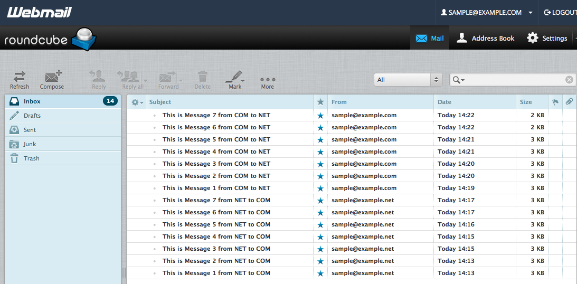The height and width of the screenshot is (284, 577).
Task: Log out of Webmail
Action: [560, 13]
